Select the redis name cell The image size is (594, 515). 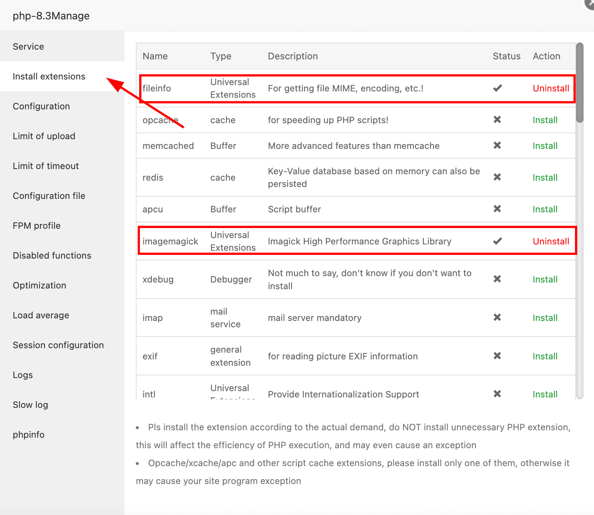point(153,178)
